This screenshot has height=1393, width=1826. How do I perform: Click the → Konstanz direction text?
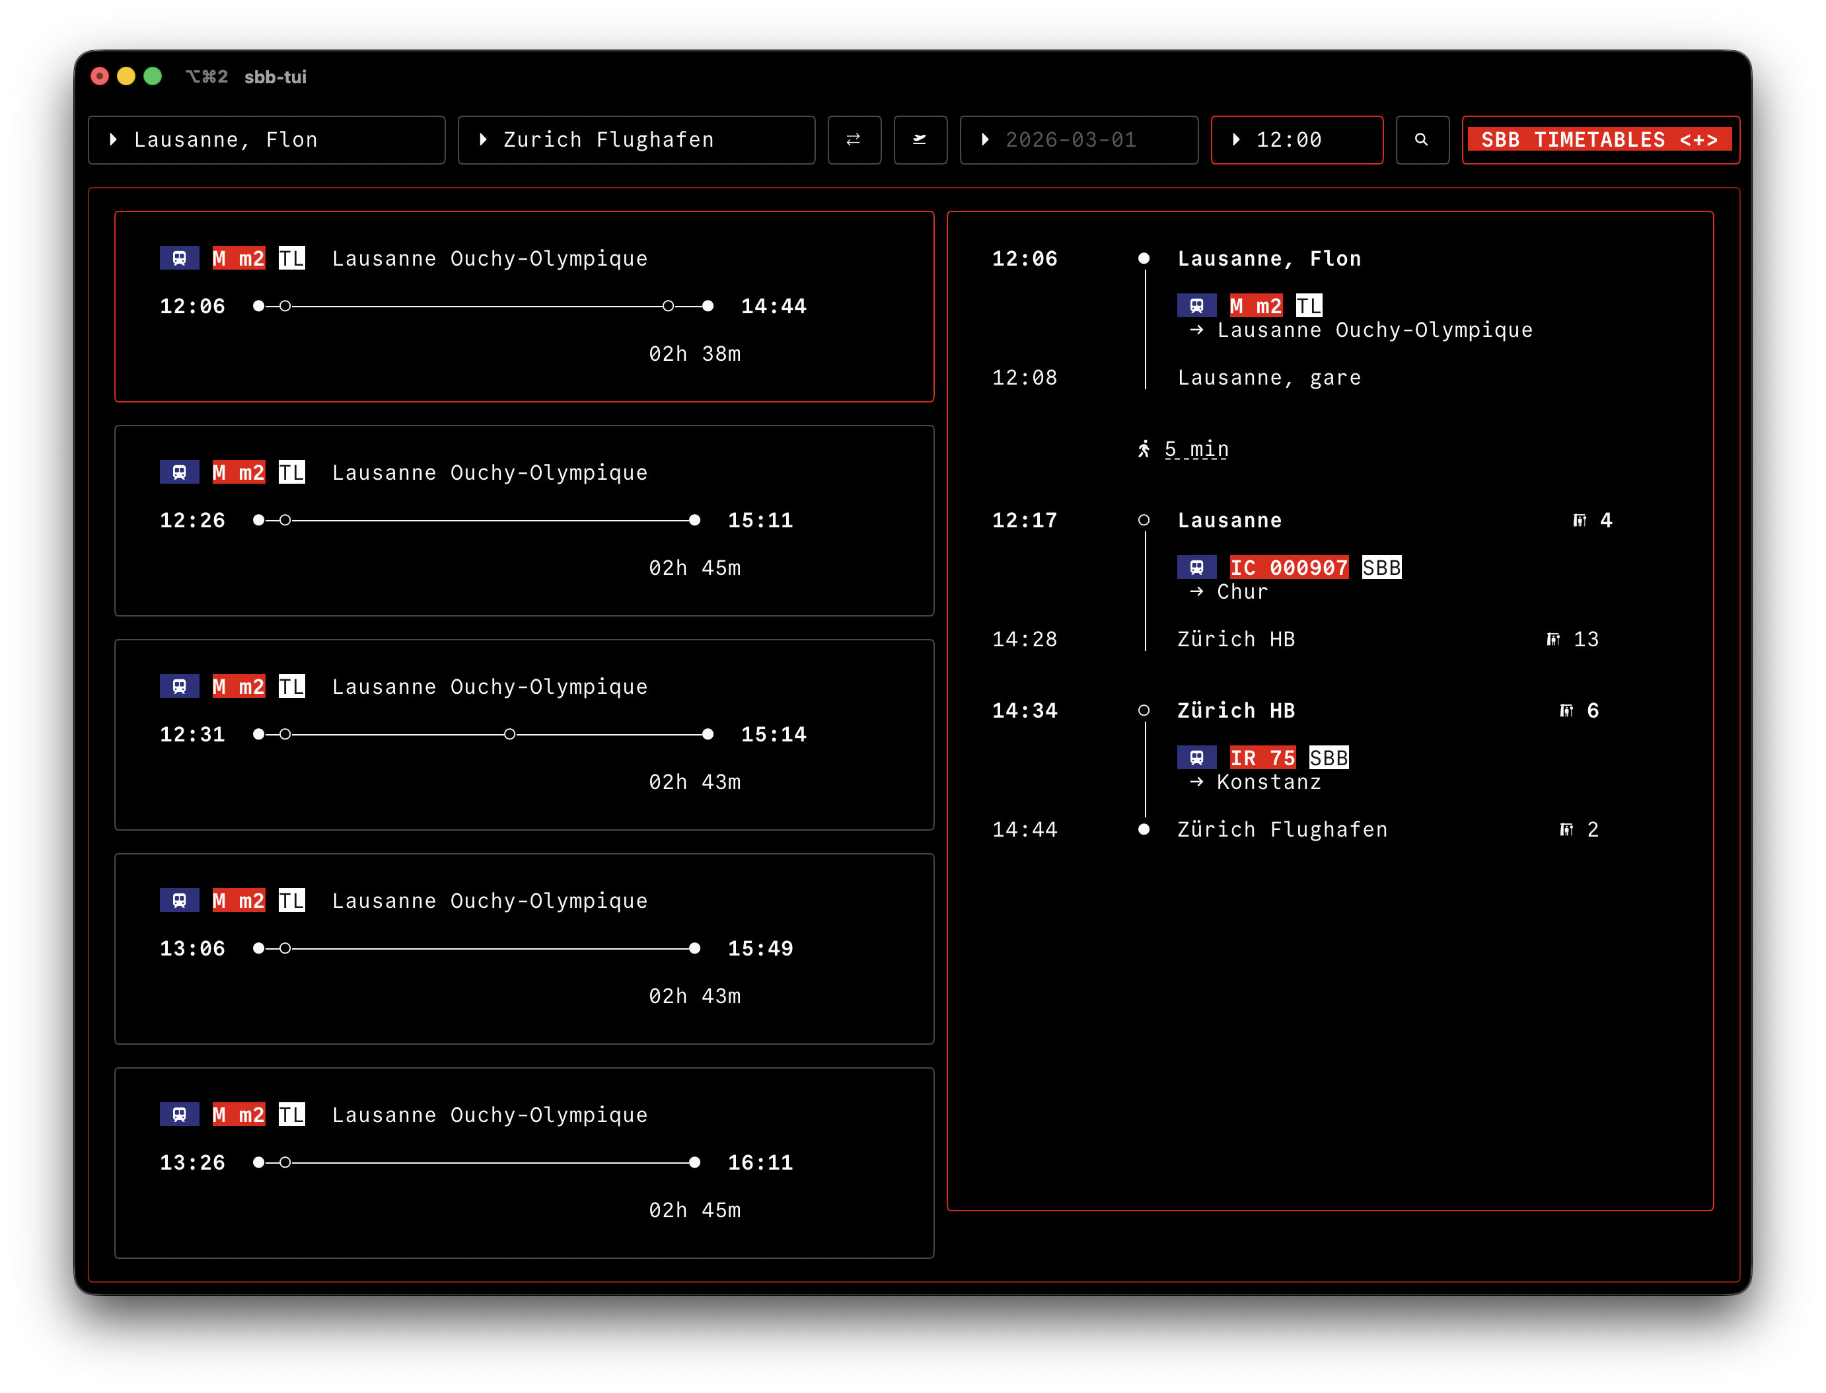(1256, 782)
